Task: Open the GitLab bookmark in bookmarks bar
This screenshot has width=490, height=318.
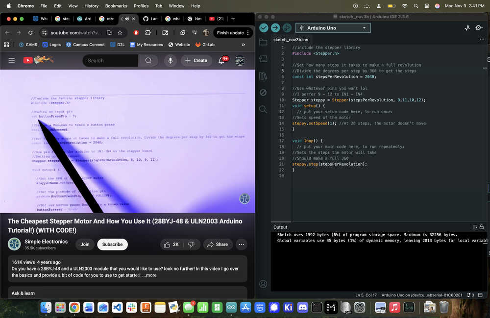Action: tap(205, 45)
